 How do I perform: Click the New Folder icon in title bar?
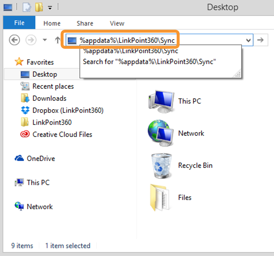point(39,7)
